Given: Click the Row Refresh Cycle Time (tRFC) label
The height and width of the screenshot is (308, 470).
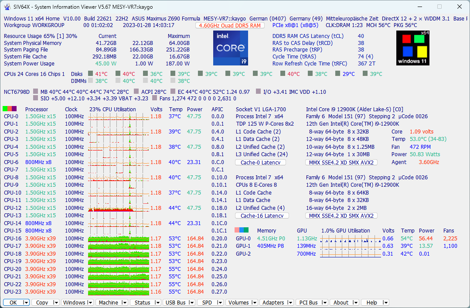Looking at the screenshot, I should (x=310, y=64).
